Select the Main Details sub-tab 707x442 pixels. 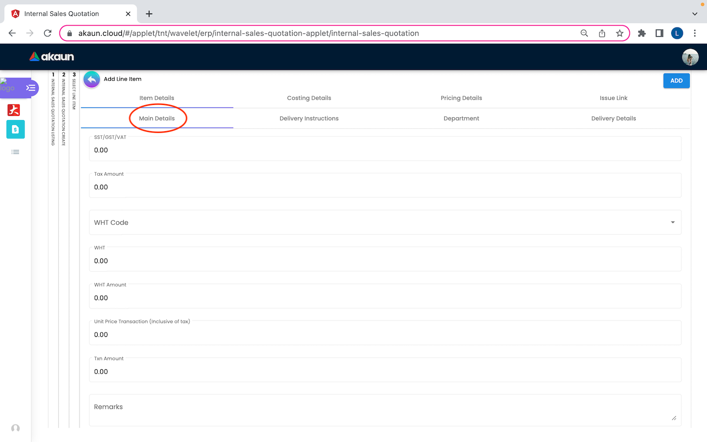coord(157,118)
